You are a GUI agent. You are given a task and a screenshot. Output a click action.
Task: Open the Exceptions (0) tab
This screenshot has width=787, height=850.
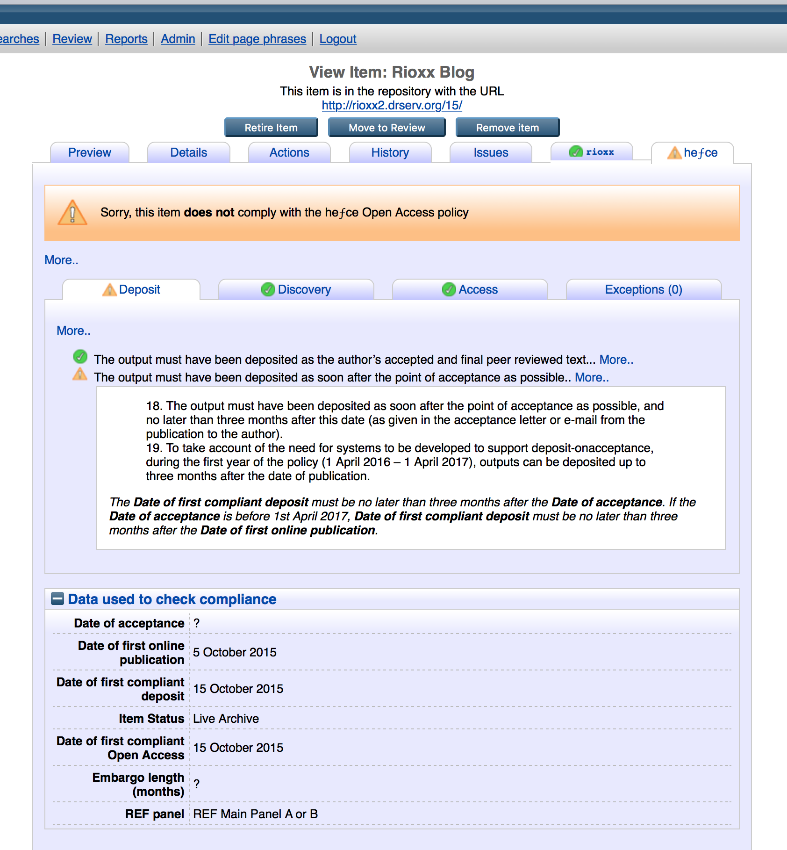click(x=643, y=290)
